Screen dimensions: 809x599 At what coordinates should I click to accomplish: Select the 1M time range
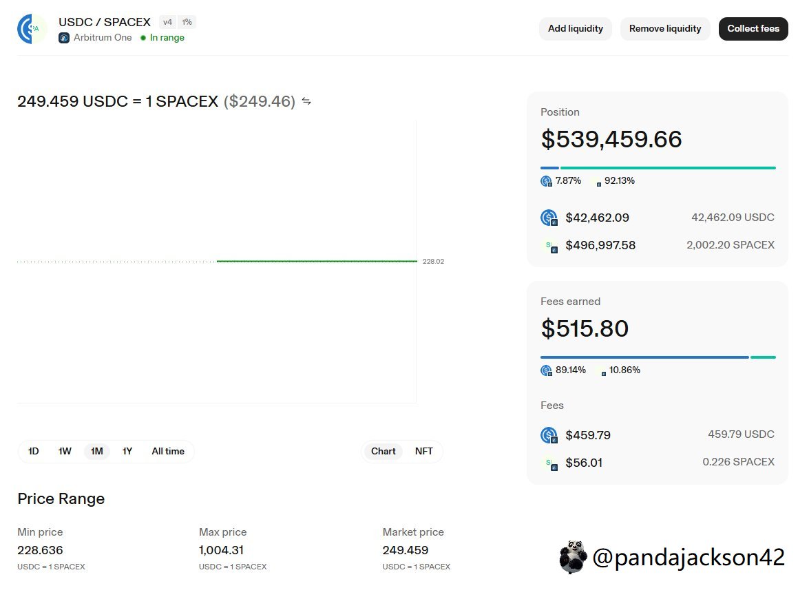(x=97, y=452)
